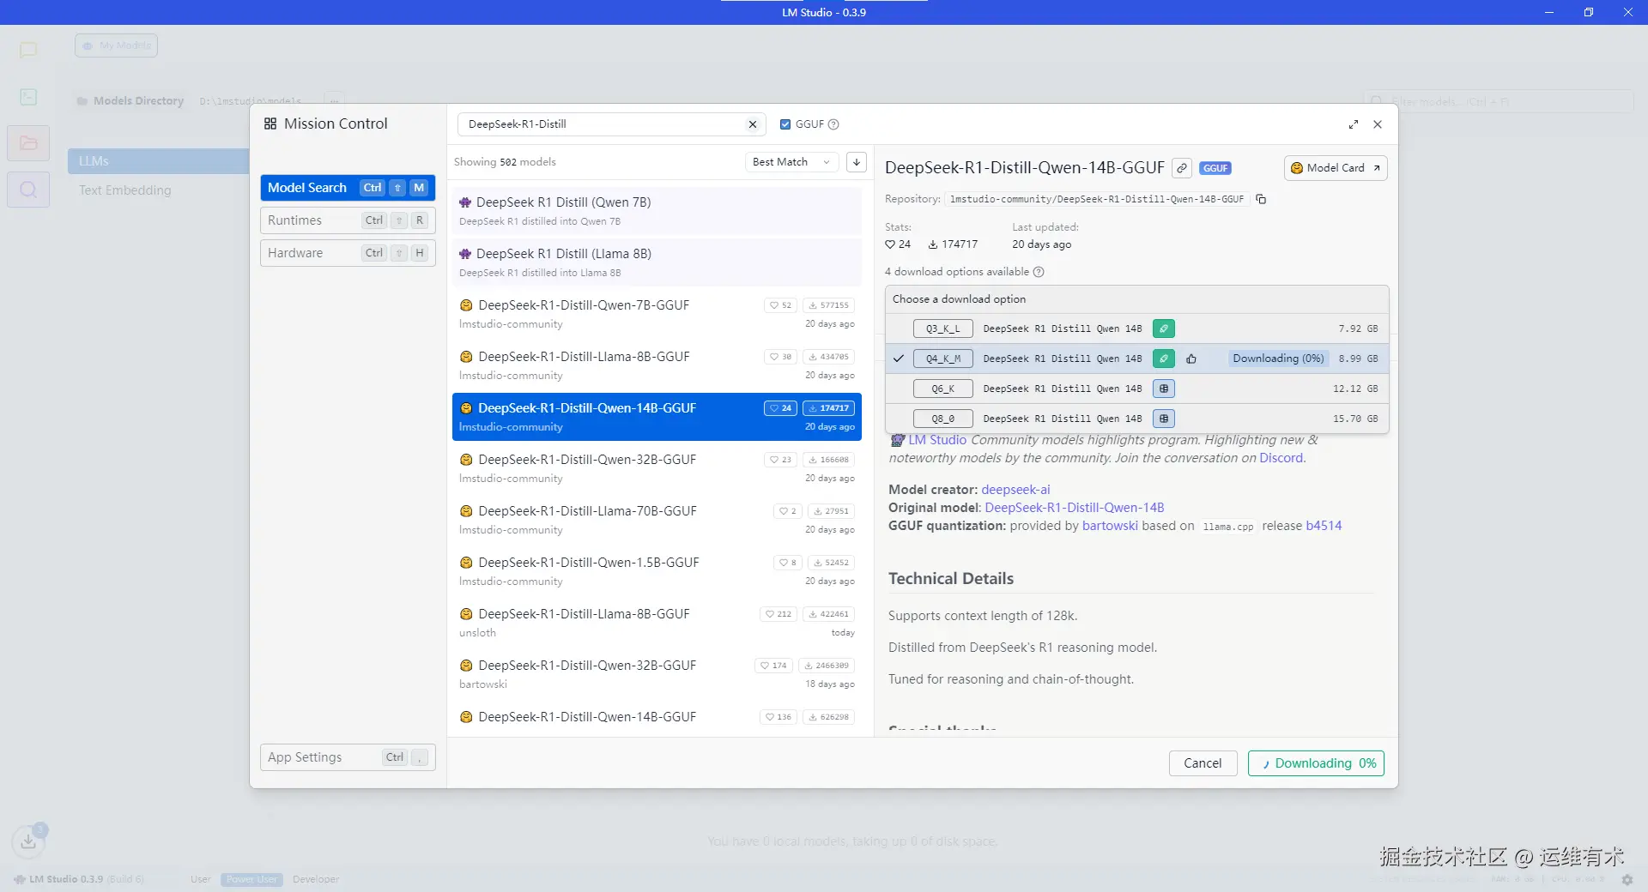
Task: Open the Hardware tab
Action: click(348, 253)
